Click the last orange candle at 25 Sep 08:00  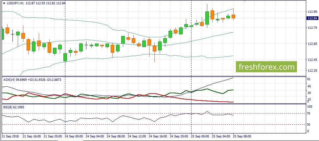coord(233,16)
